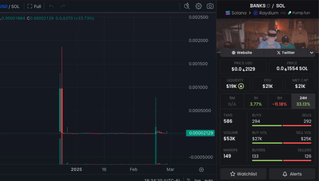Viewport: 319px width, 181px height.
Task: Click the Feb label on time axis
Action: pos(134,169)
